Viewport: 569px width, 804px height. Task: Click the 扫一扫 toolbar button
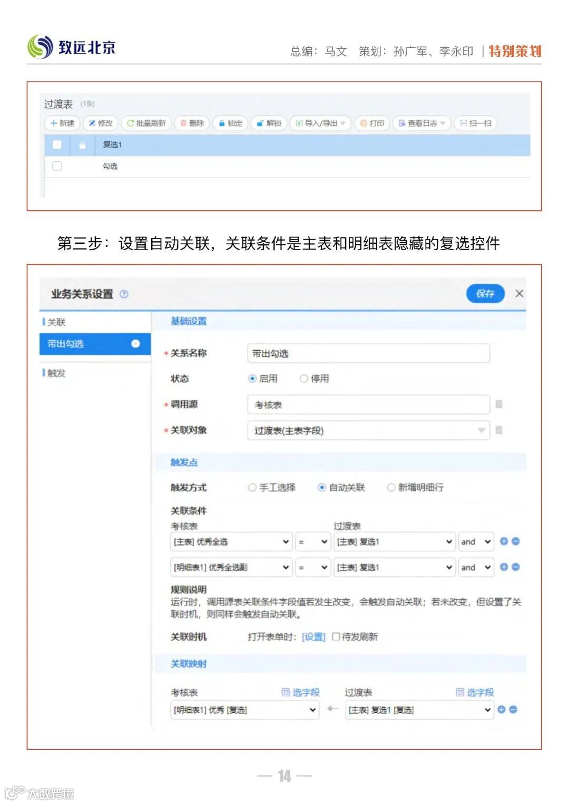pos(476,123)
